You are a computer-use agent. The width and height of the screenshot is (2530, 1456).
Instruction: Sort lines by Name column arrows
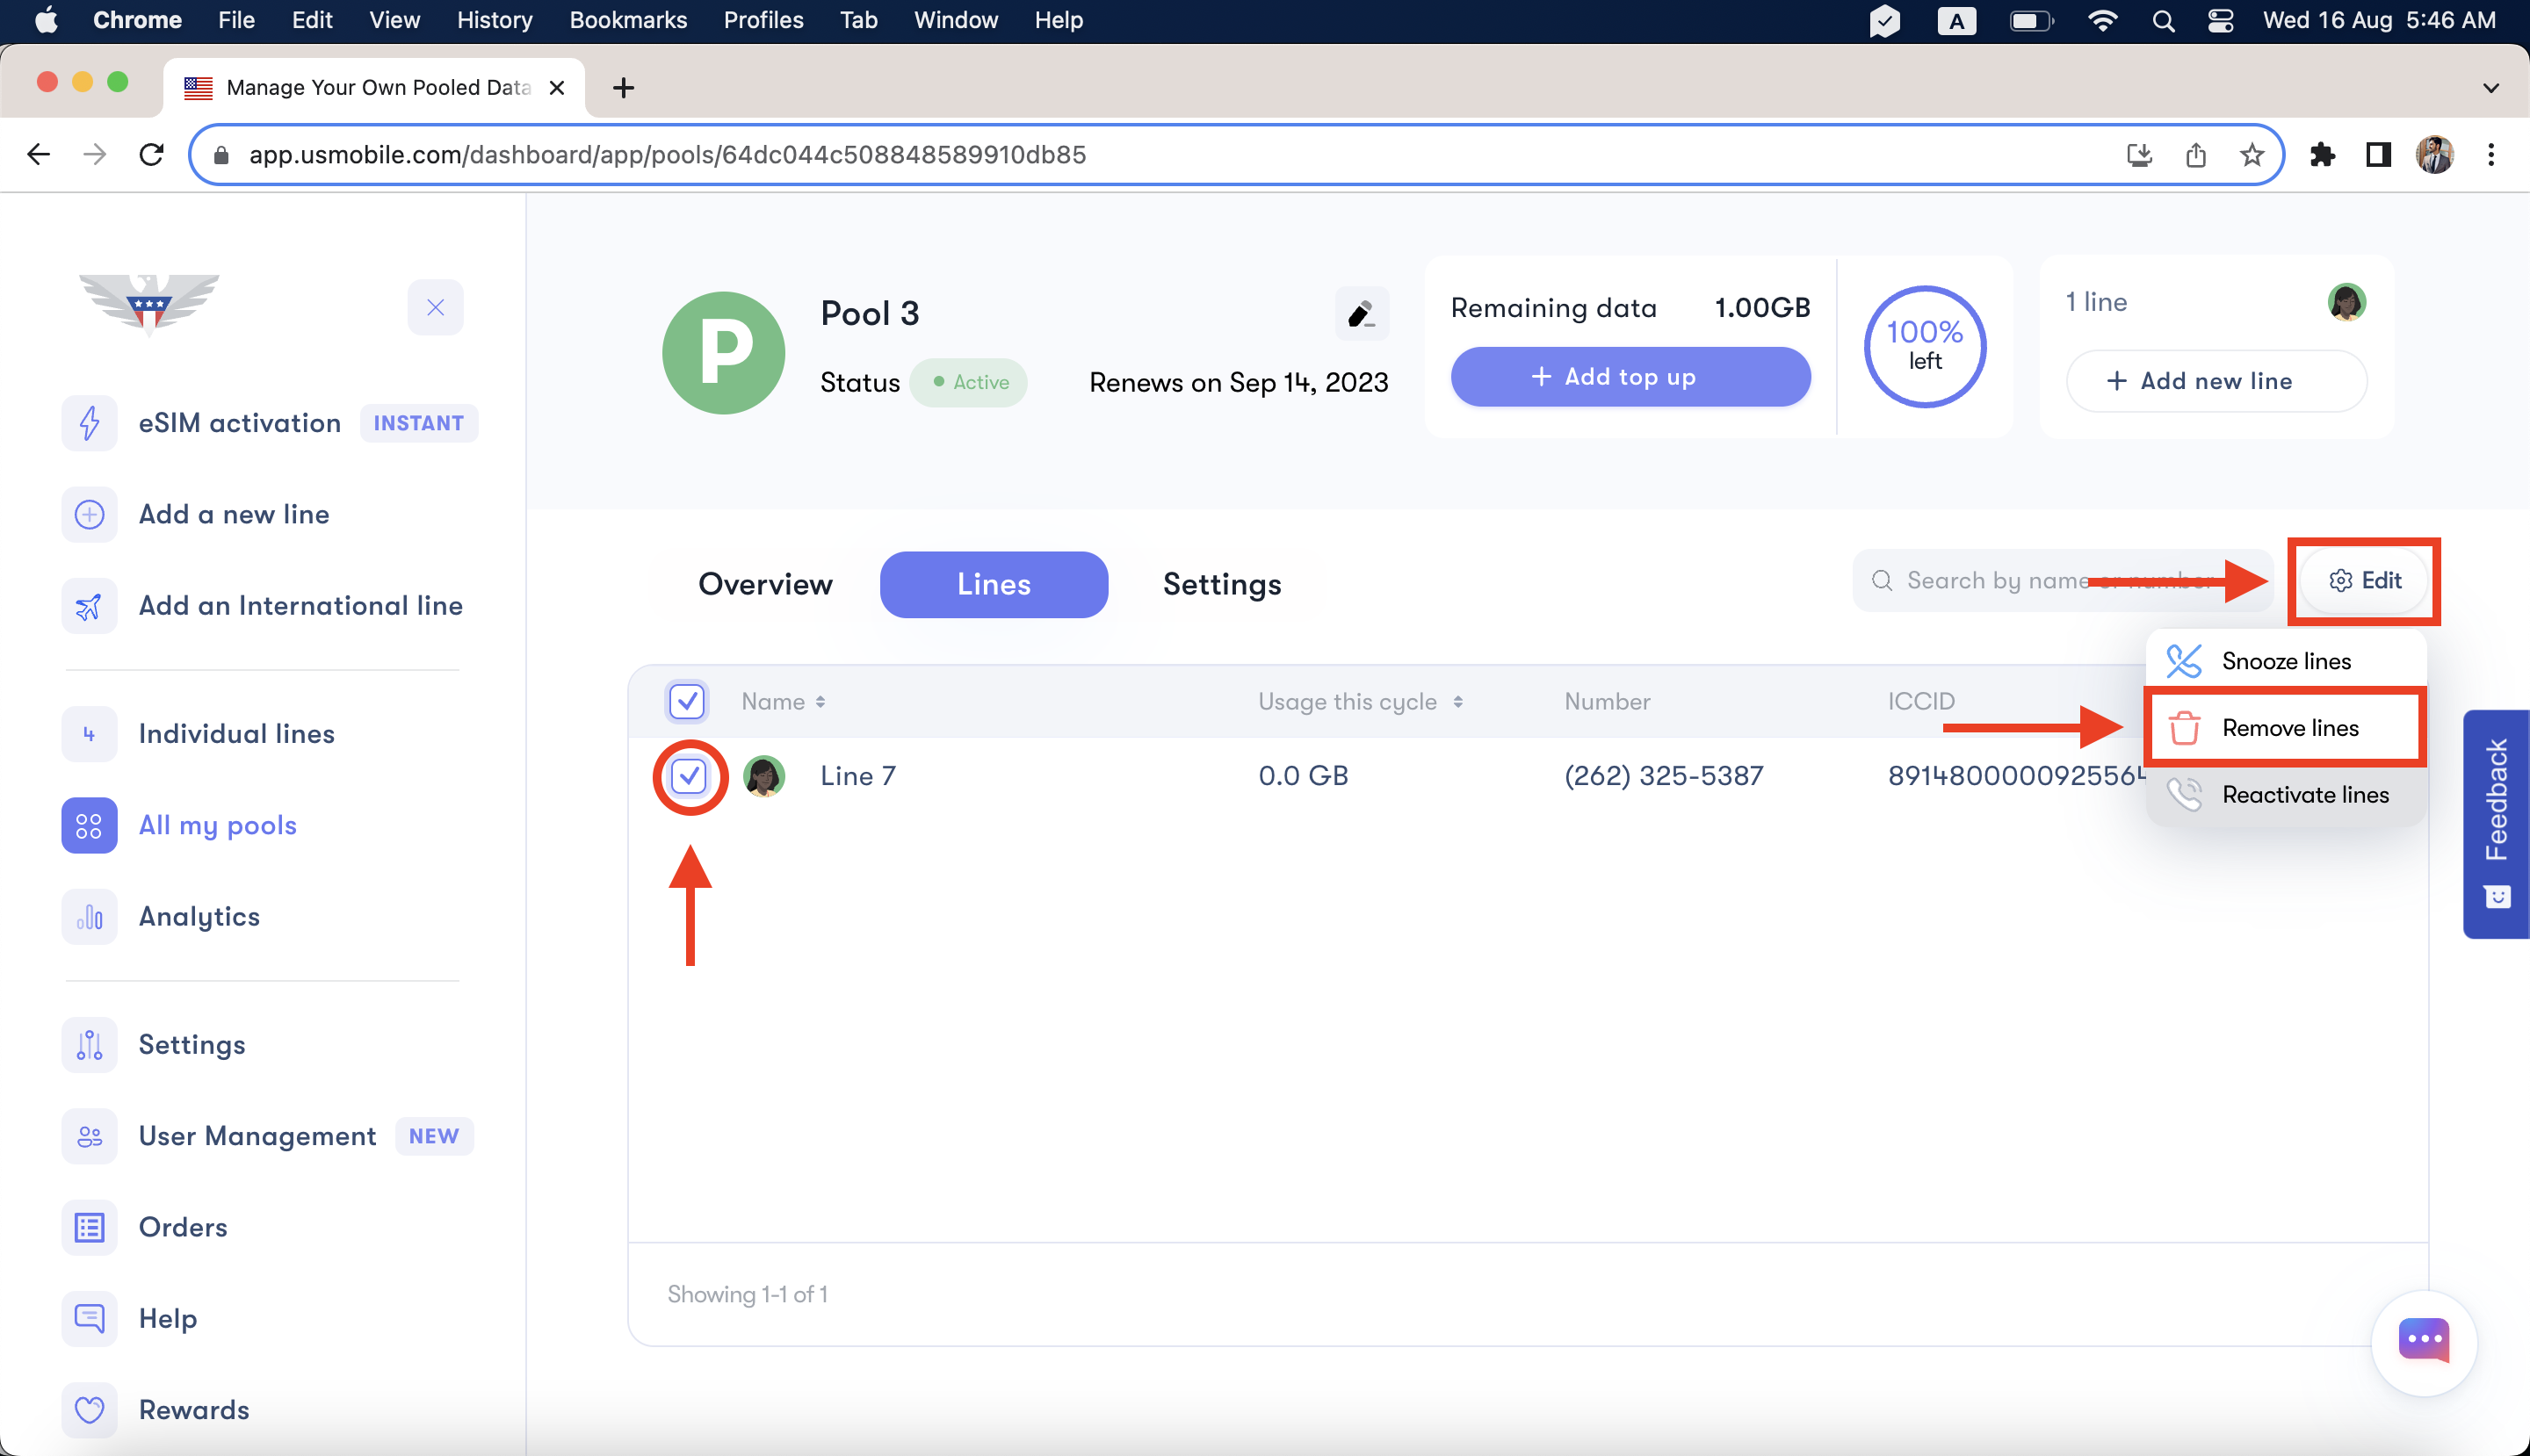tap(820, 702)
